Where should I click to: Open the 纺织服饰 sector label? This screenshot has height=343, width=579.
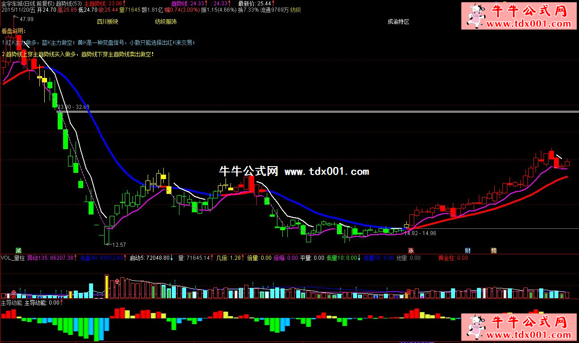(x=166, y=21)
